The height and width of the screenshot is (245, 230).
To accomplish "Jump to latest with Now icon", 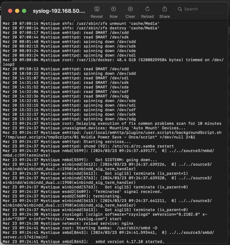I will (x=113, y=9).
